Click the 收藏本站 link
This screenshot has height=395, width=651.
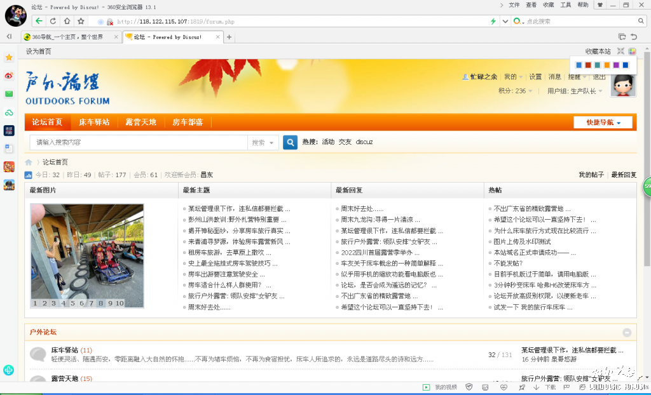pos(598,51)
